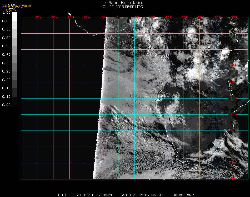250x197 pixels.
Task: Select scale value "0.50"
Action: coord(6,46)
